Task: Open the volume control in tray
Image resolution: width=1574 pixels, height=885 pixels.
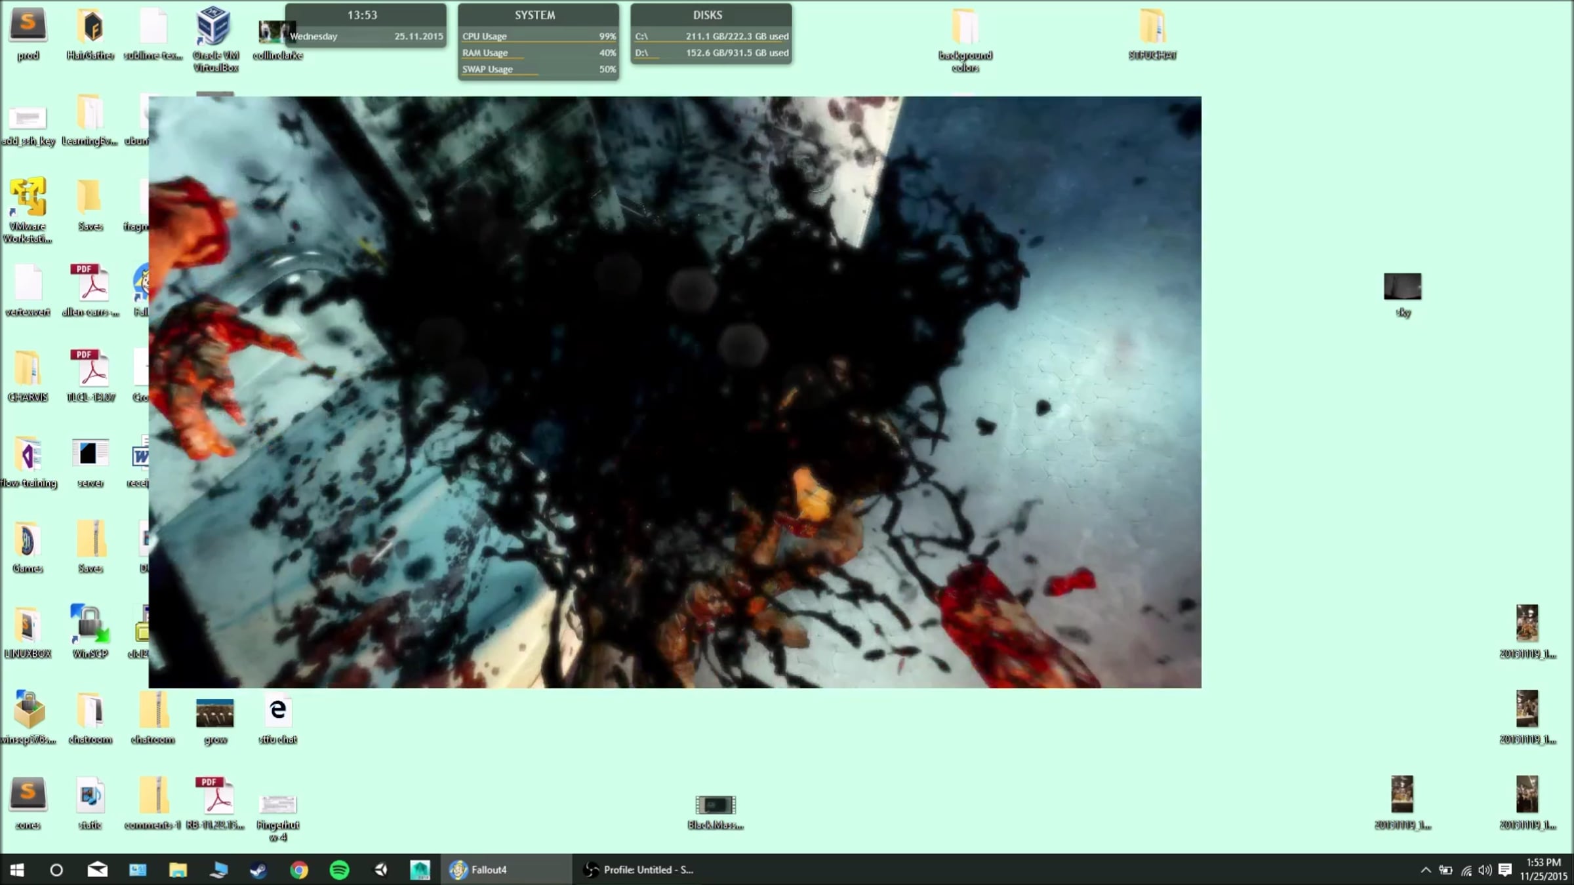Action: (1485, 870)
